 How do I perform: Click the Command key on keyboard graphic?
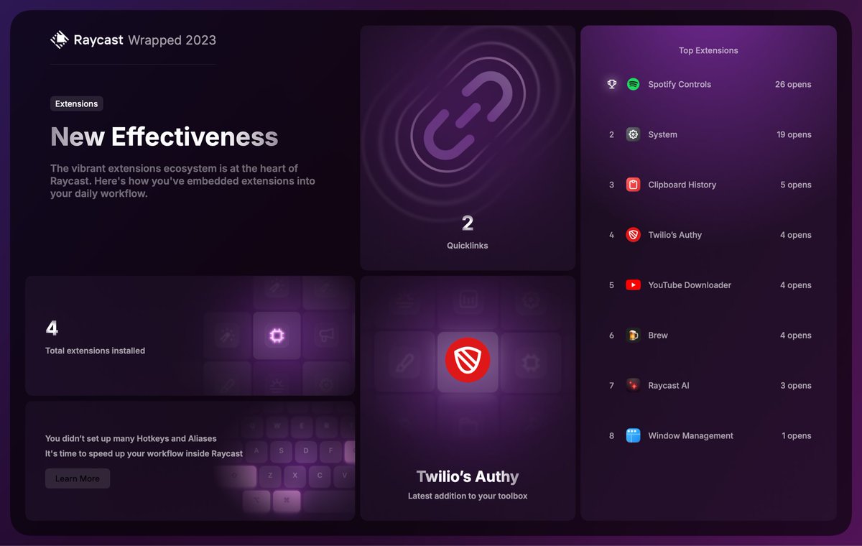(x=287, y=501)
